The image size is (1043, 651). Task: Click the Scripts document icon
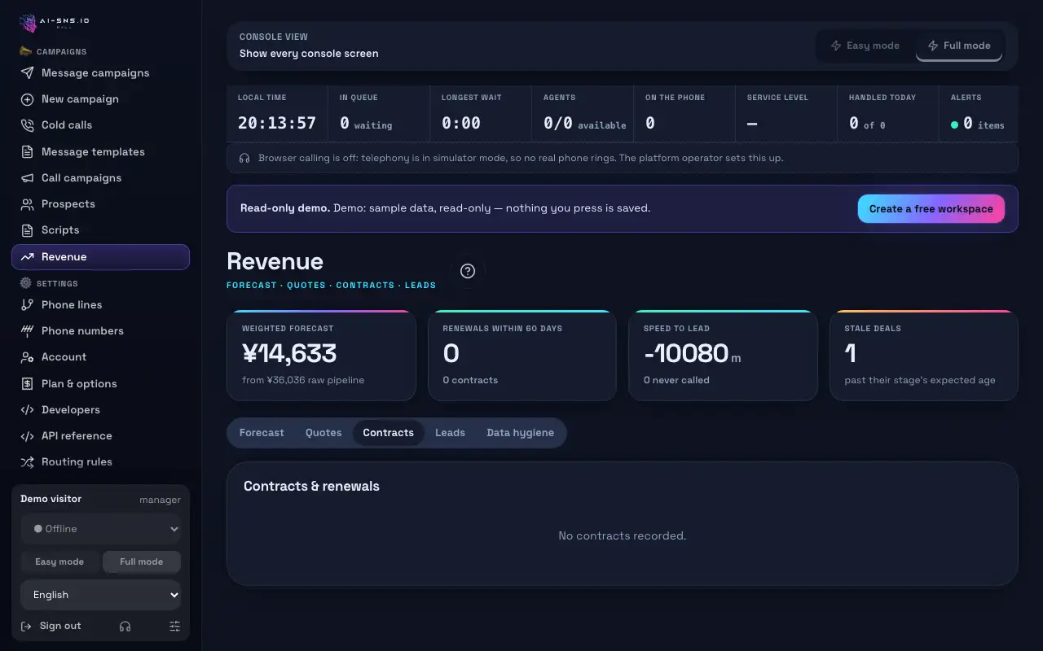[x=28, y=230]
